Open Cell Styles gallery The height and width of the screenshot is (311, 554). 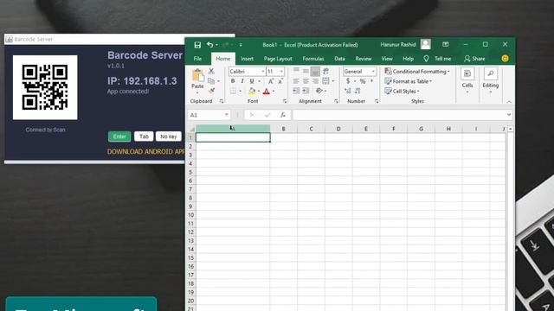pos(402,91)
